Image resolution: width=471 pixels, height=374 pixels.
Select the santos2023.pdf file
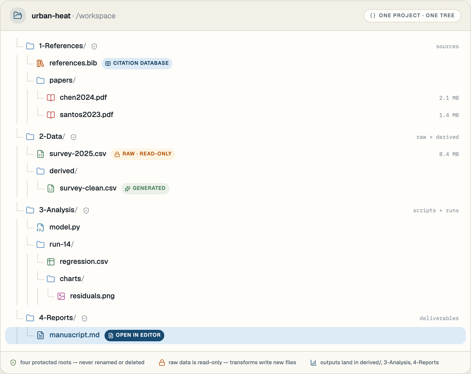tap(86, 115)
